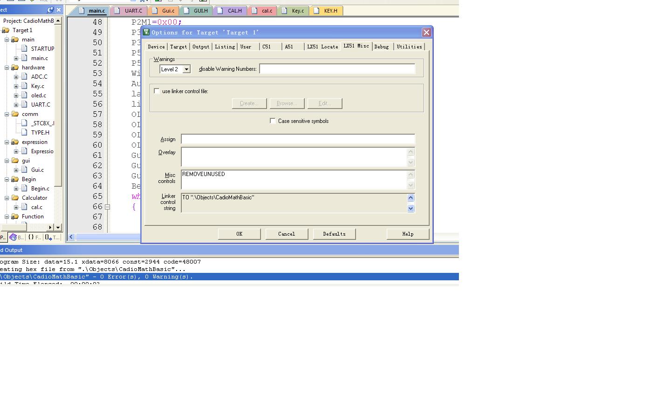Click the hardware group folder icon
This screenshot has width=656, height=393.
click(x=15, y=68)
